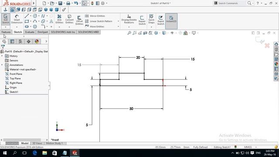Open the DisplayManager tab icon
This screenshot has height=157, width=279.
coord(37,41)
